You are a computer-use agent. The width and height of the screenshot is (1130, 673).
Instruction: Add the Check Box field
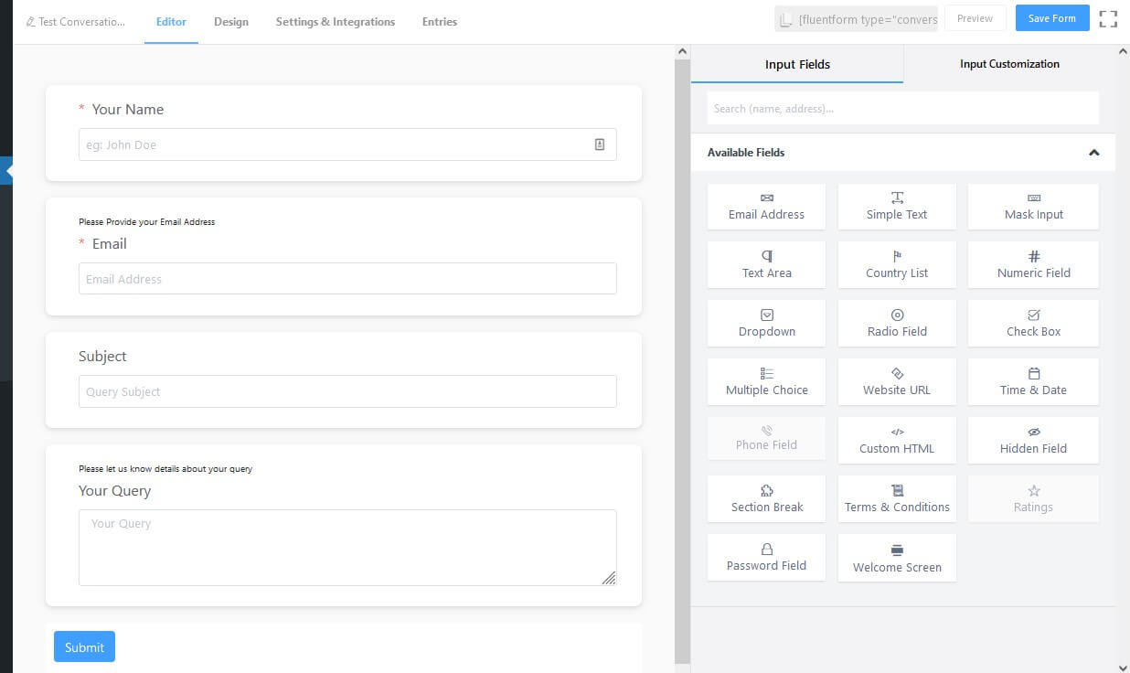pos(1033,324)
